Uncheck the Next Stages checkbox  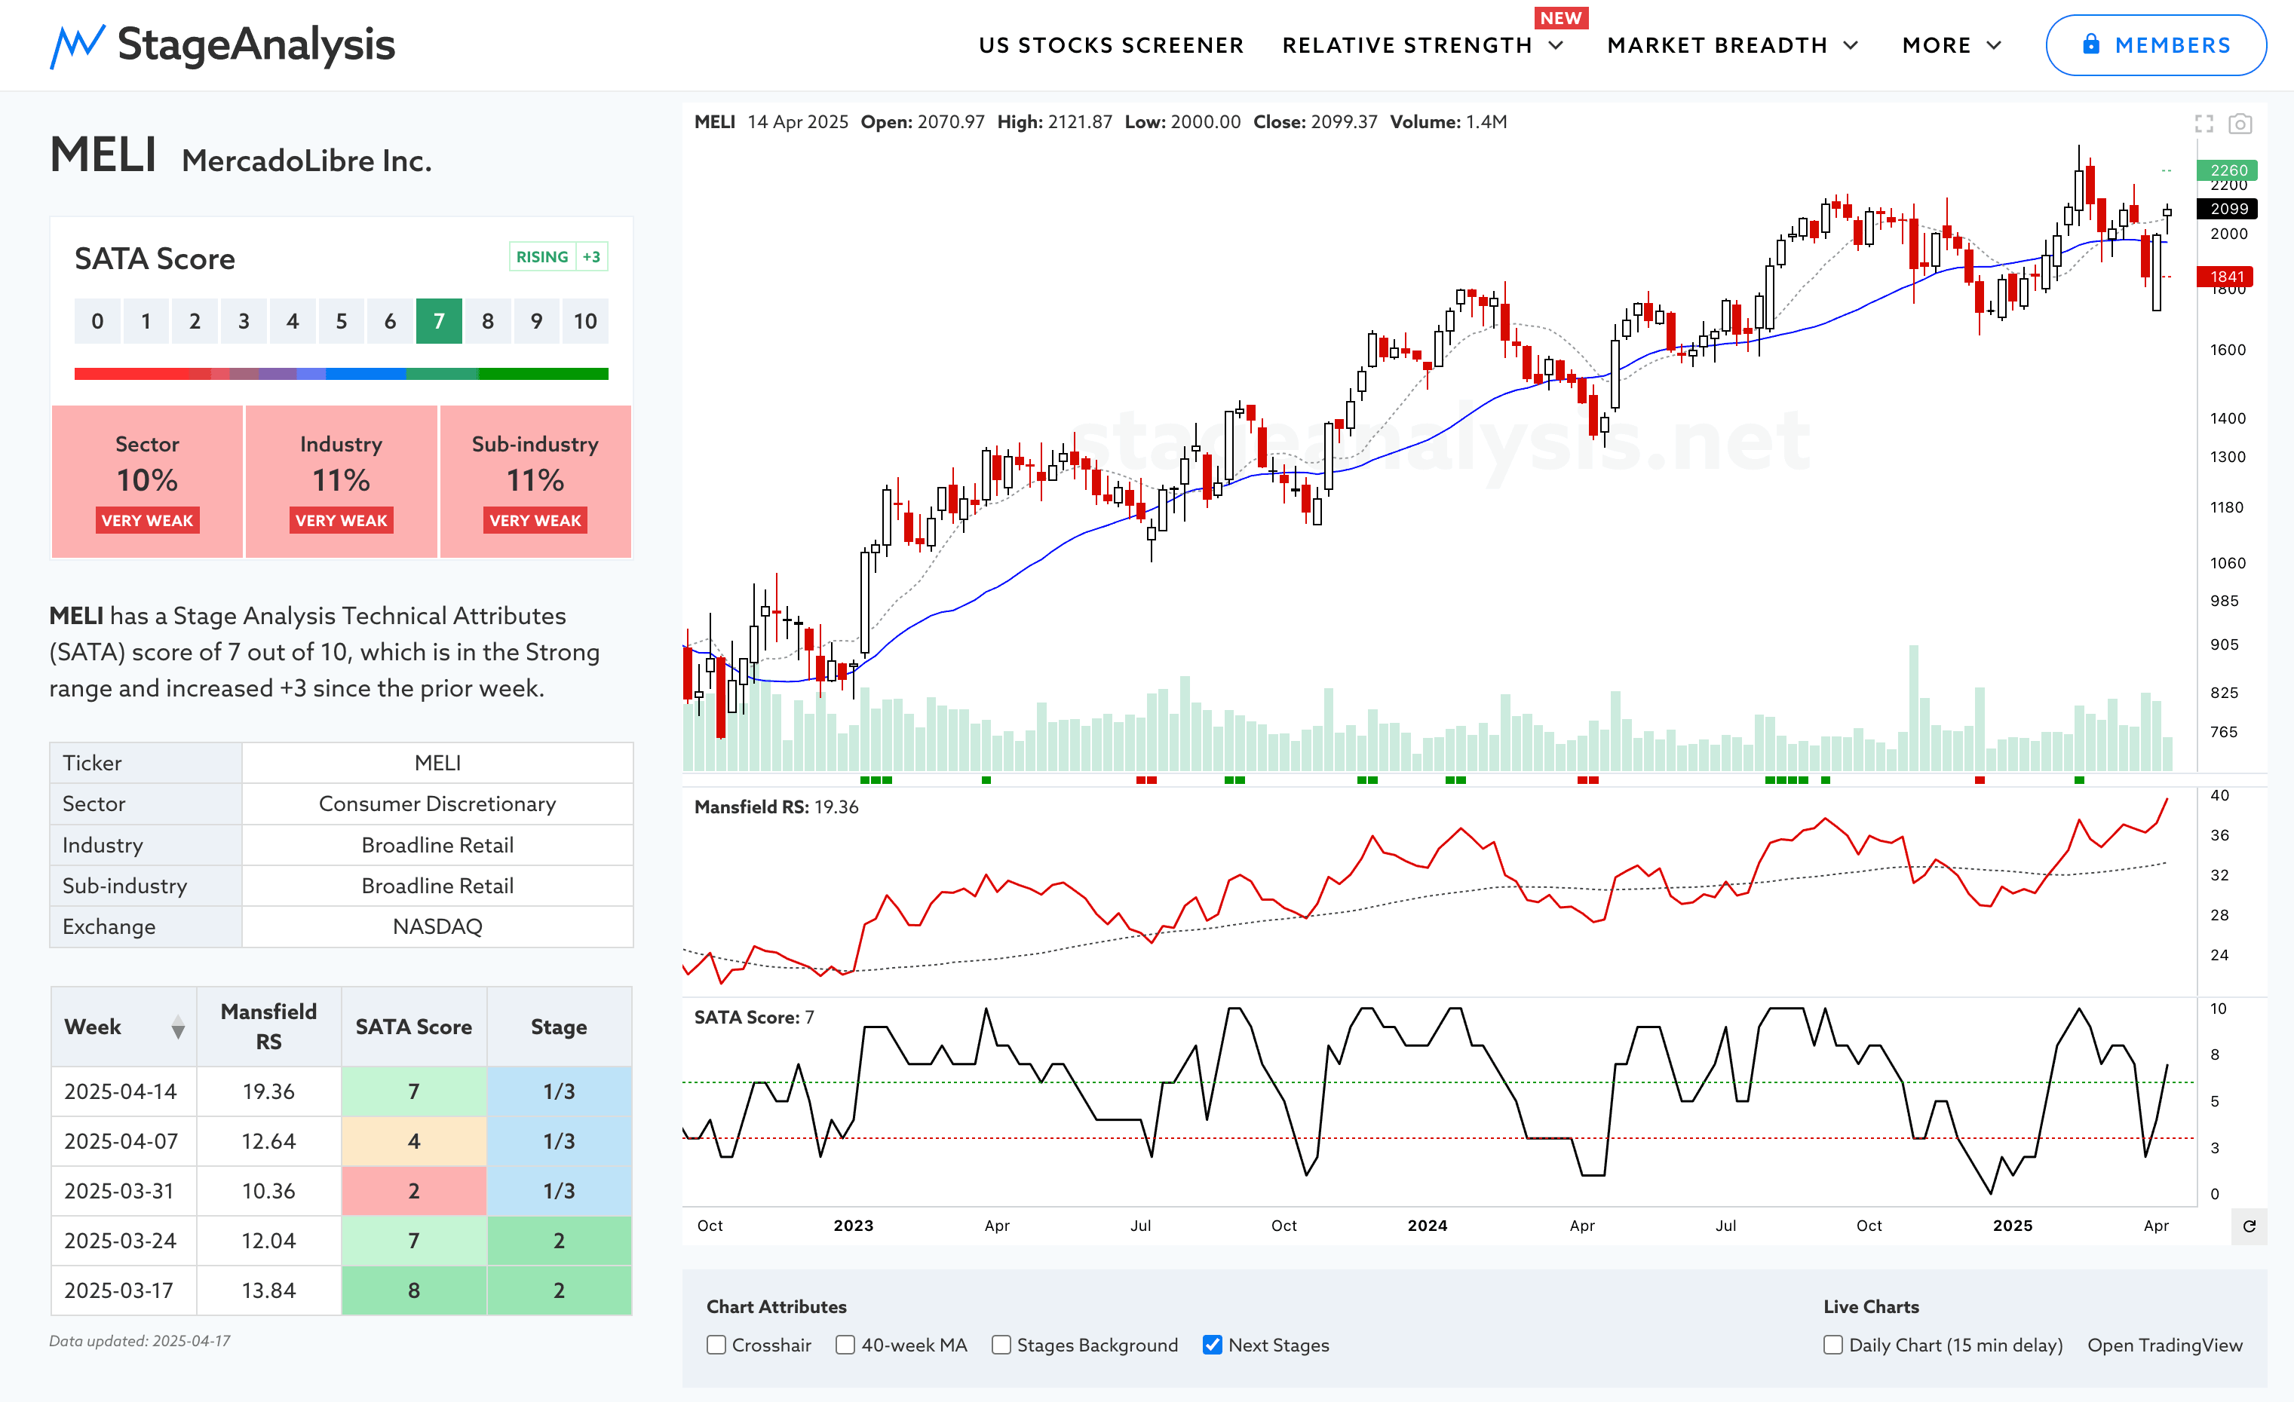pos(1212,1345)
